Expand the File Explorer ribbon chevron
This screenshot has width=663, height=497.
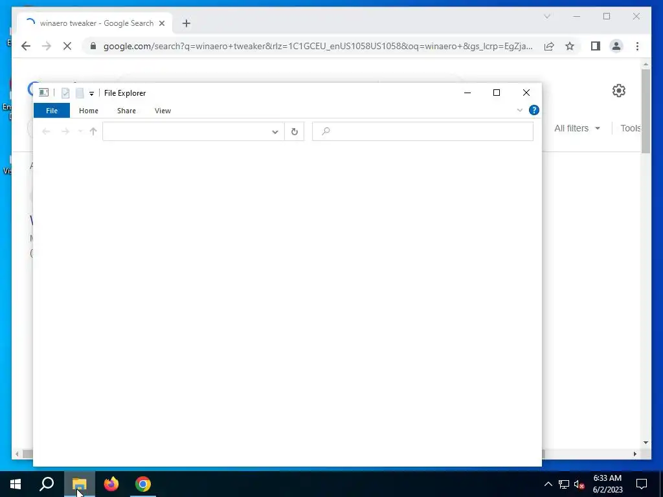520,110
